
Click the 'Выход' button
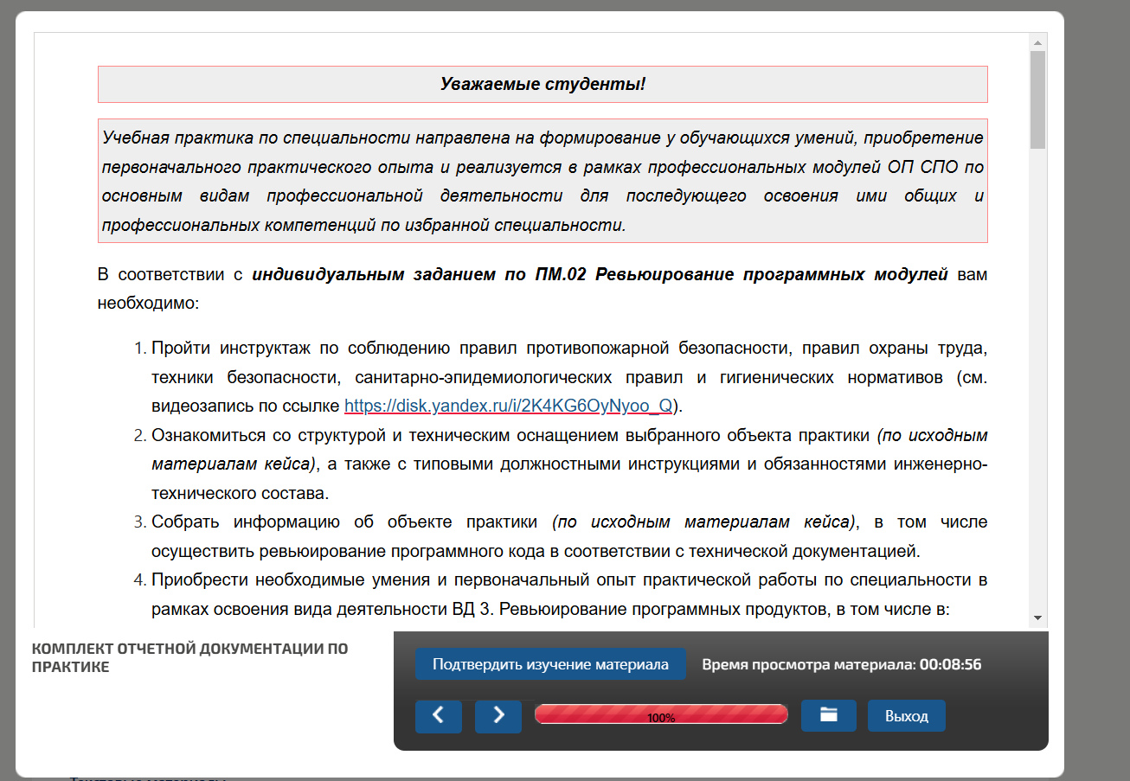(x=906, y=716)
